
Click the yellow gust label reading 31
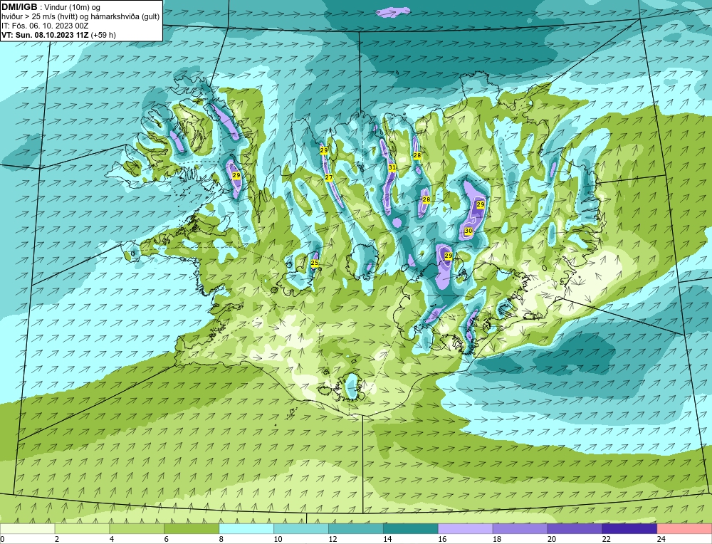pos(392,167)
